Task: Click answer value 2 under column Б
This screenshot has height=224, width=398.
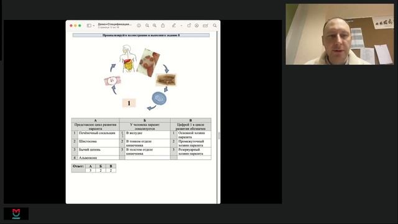Action: (101, 170)
